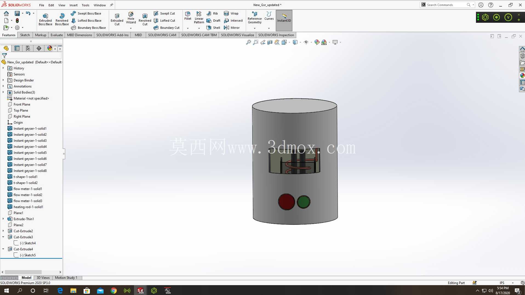Image resolution: width=525 pixels, height=295 pixels.
Task: Open the Hole Wizard tool
Action: 131,18
